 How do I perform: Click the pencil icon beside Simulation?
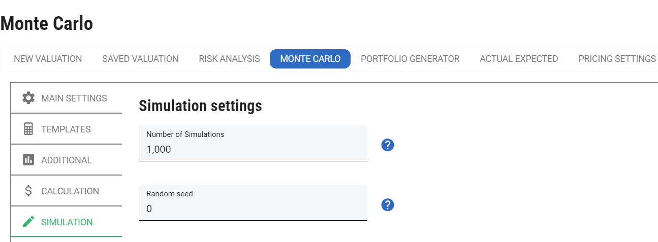click(x=28, y=222)
